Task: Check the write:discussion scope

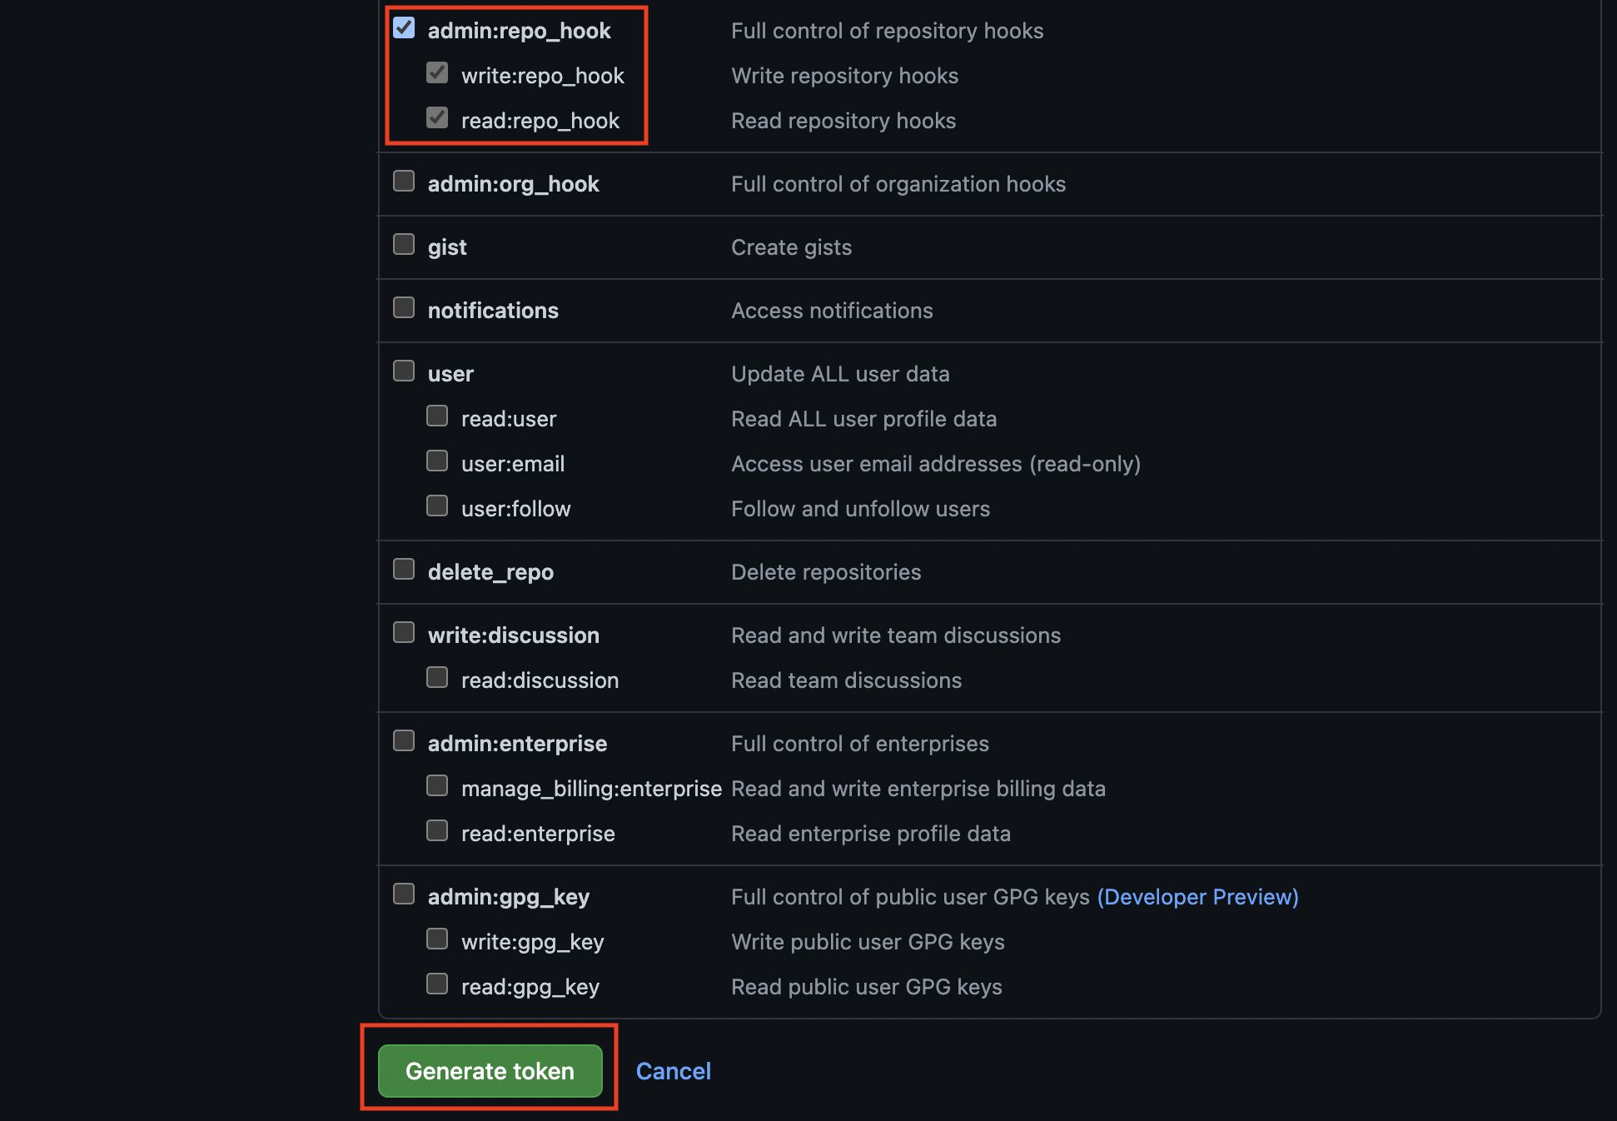Action: [x=404, y=633]
